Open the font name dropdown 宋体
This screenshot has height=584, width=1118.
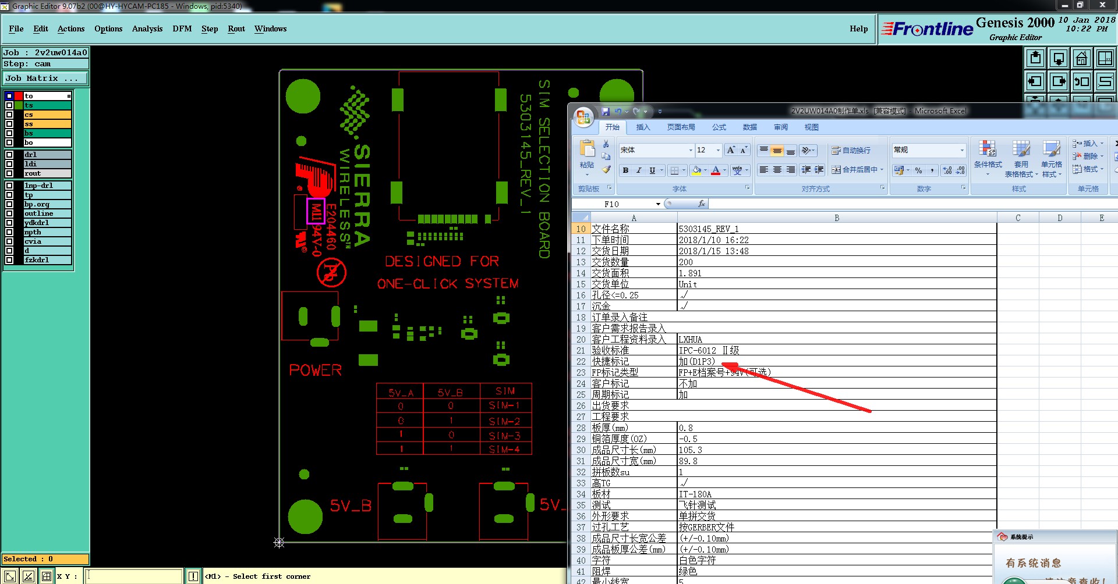click(691, 150)
